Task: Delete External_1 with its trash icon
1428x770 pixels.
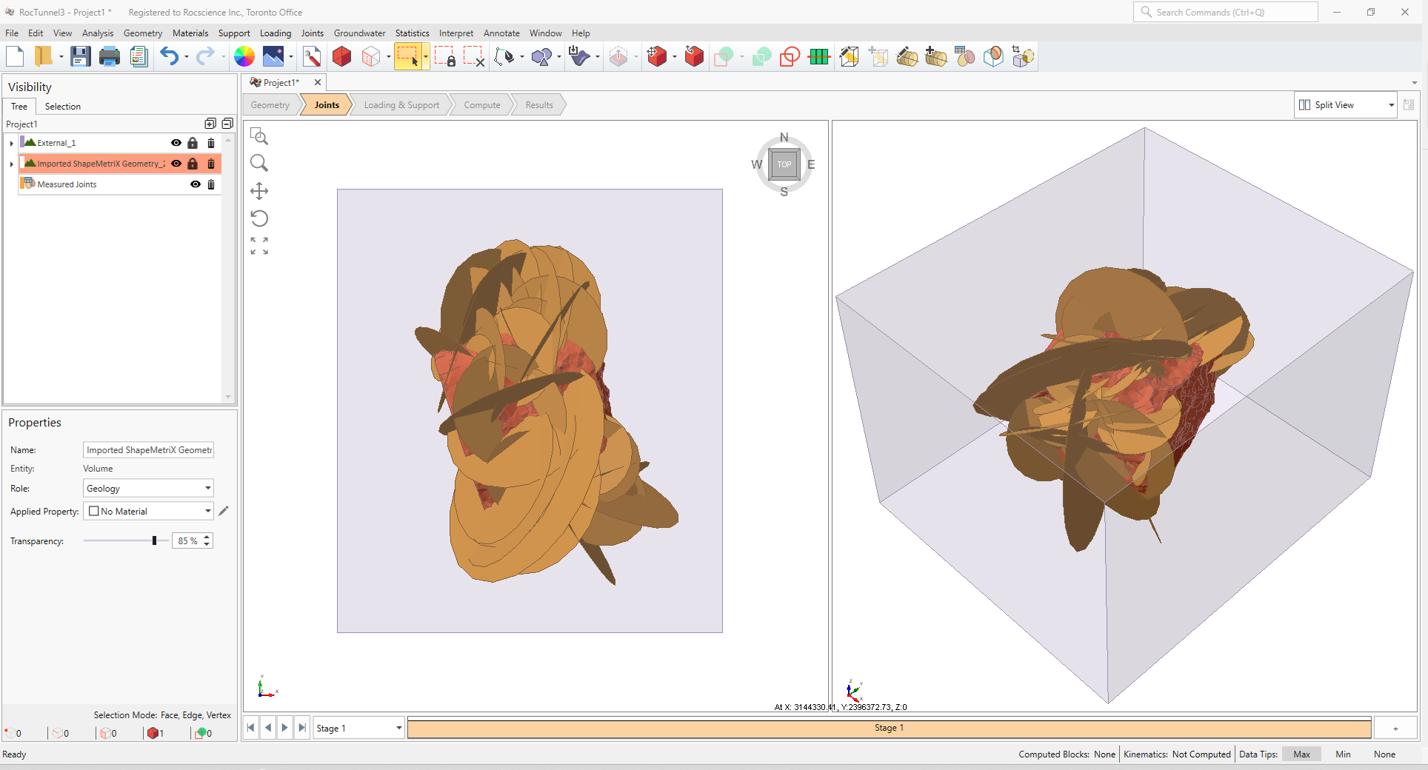Action: click(211, 143)
